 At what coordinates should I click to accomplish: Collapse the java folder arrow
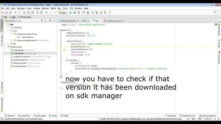(8, 31)
